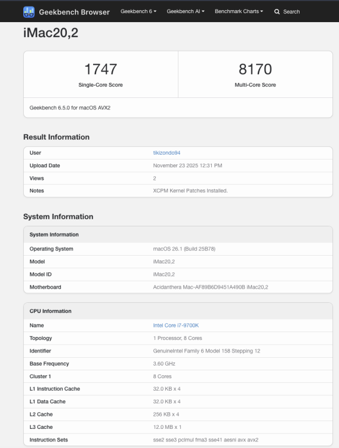This screenshot has height=448, width=339.
Task: Select the 3.60 GHz frequency value
Action: pyautogui.click(x=164, y=364)
